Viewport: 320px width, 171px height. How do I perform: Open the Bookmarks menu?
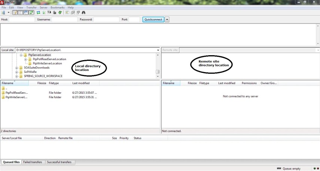tap(58, 7)
